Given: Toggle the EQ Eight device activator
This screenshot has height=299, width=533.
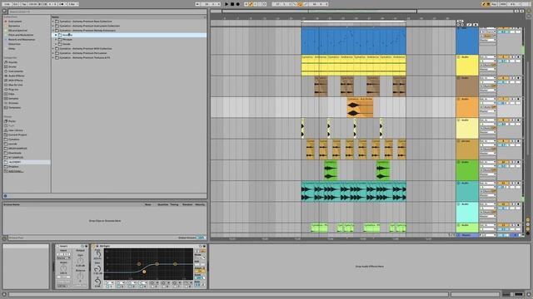Looking at the screenshot, I should [94, 246].
